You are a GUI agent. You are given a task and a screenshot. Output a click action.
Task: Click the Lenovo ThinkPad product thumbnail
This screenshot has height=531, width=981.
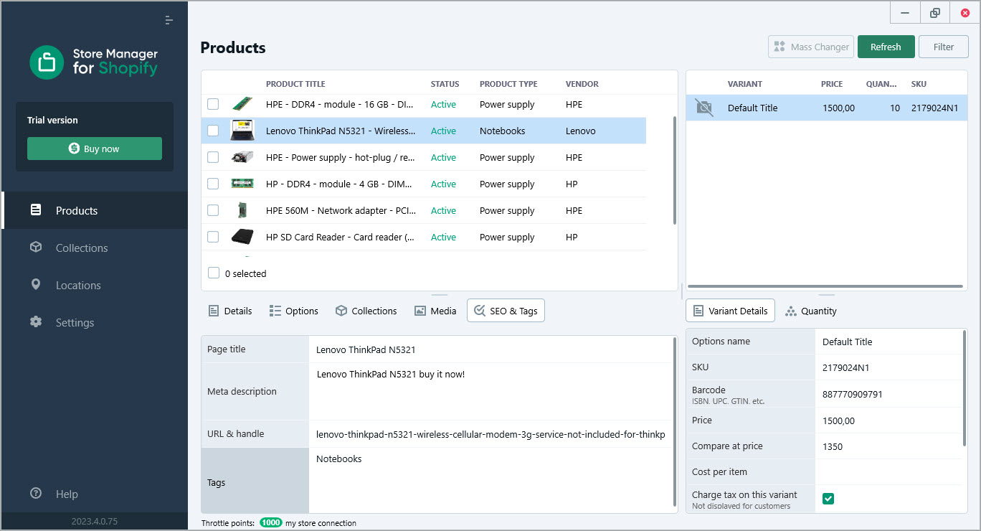[x=242, y=131]
